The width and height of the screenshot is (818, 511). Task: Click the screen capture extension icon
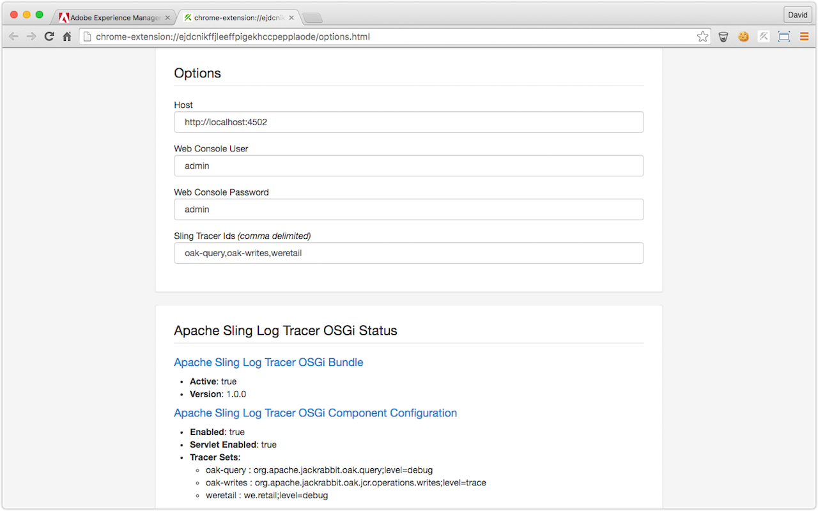[x=784, y=36]
